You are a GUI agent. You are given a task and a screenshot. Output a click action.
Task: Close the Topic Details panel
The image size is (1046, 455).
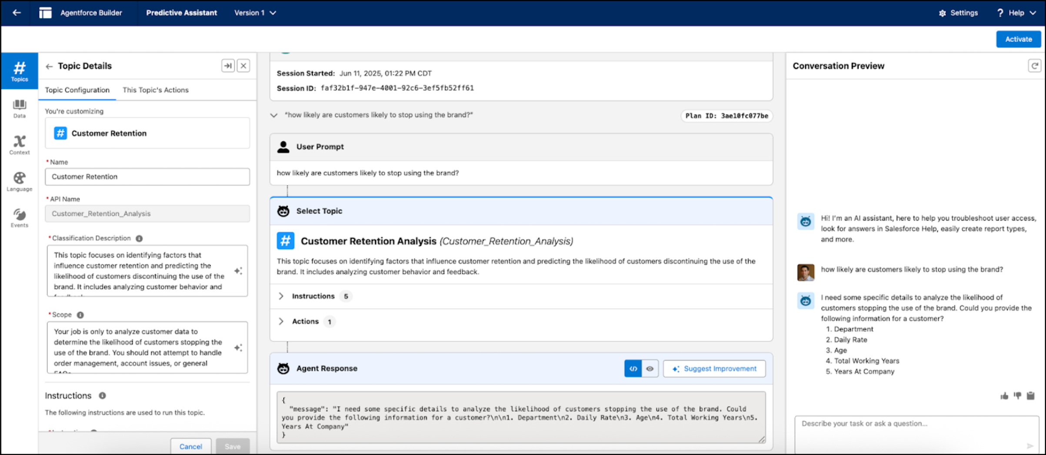tap(243, 66)
